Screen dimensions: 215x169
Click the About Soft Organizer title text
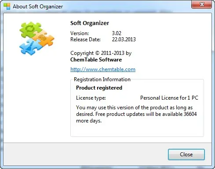coord(38,7)
